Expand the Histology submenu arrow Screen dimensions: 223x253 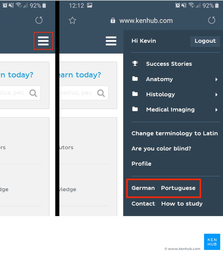pos(216,94)
